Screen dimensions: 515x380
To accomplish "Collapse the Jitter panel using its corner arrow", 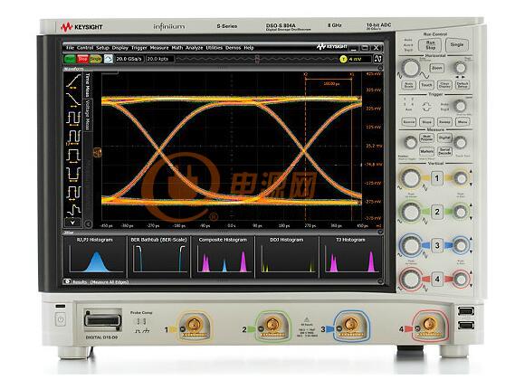I will tap(380, 232).
